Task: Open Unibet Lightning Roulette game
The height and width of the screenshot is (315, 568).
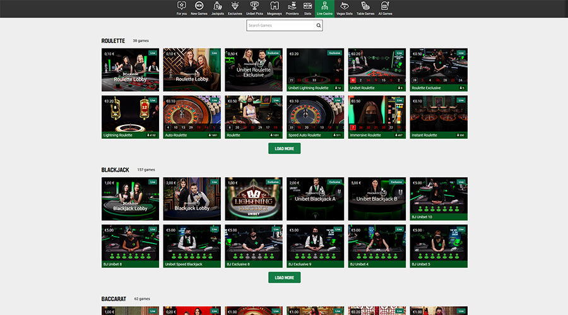Action: coord(315,69)
